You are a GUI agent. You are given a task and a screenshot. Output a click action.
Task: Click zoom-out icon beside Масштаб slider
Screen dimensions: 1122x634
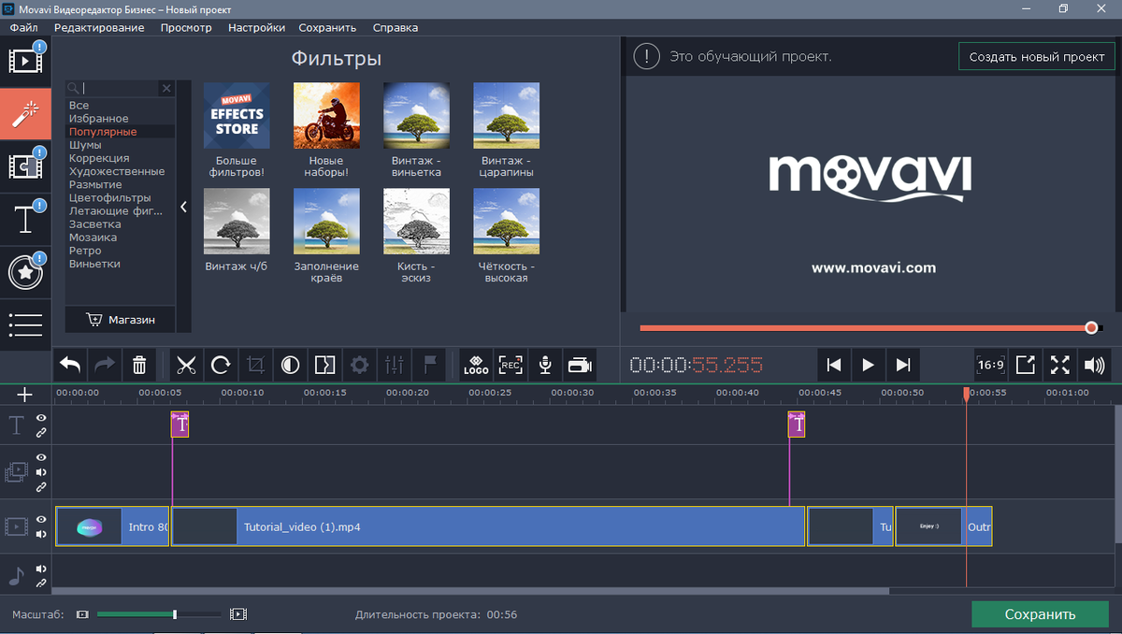point(82,614)
